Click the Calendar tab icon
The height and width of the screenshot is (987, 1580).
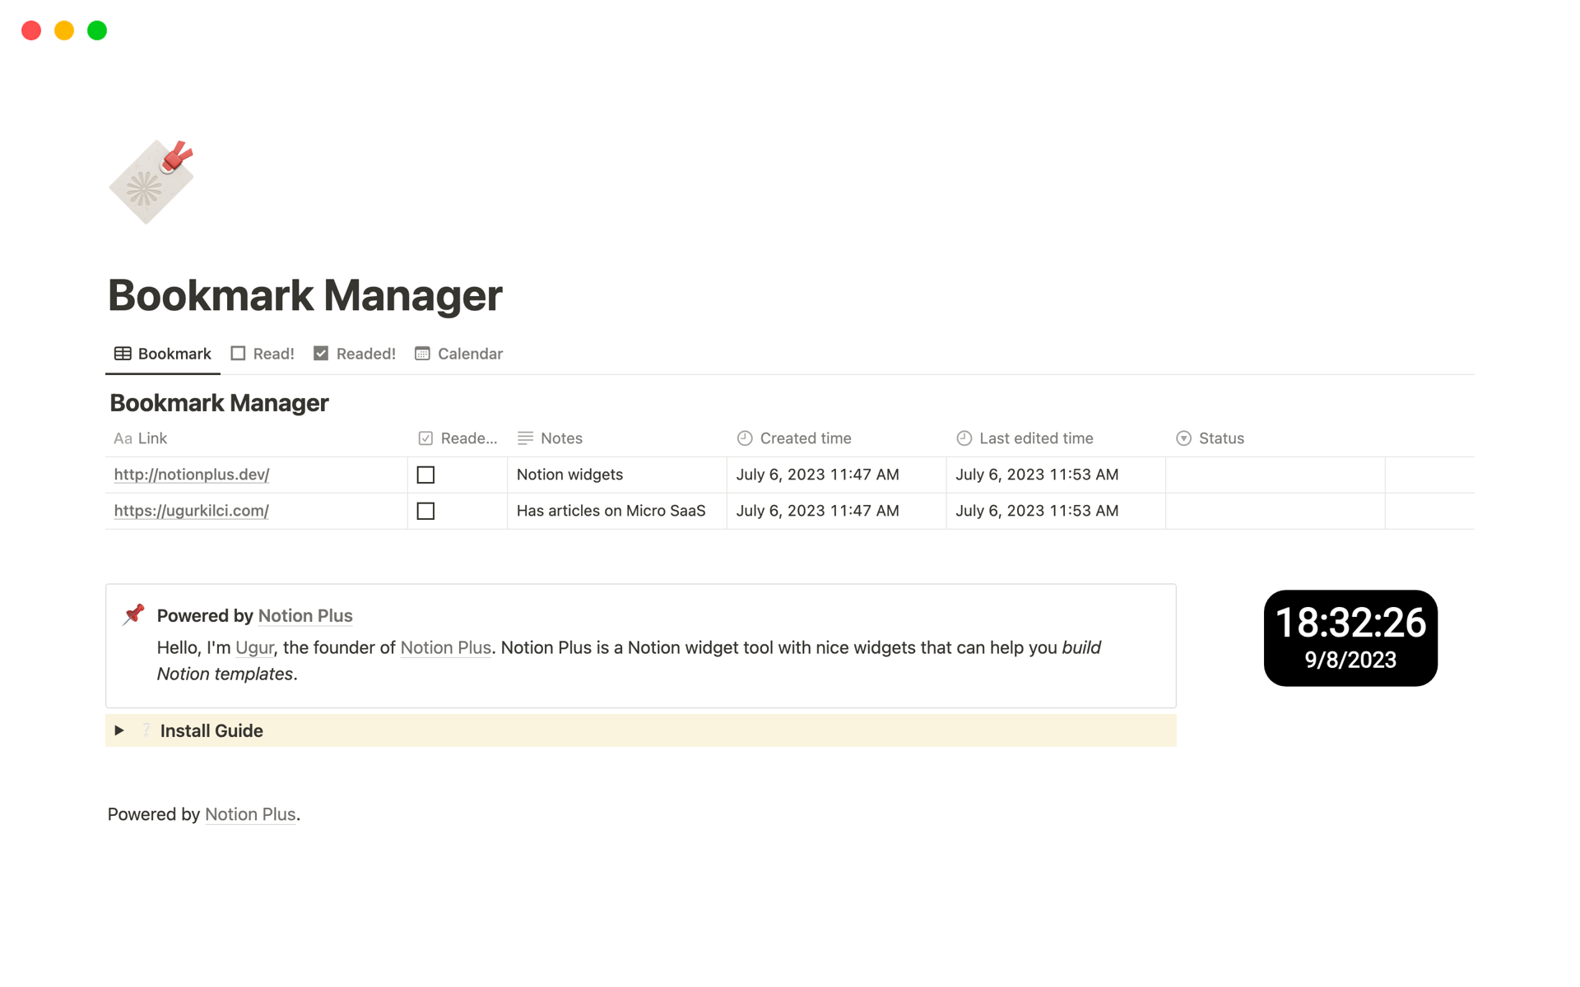pos(421,354)
